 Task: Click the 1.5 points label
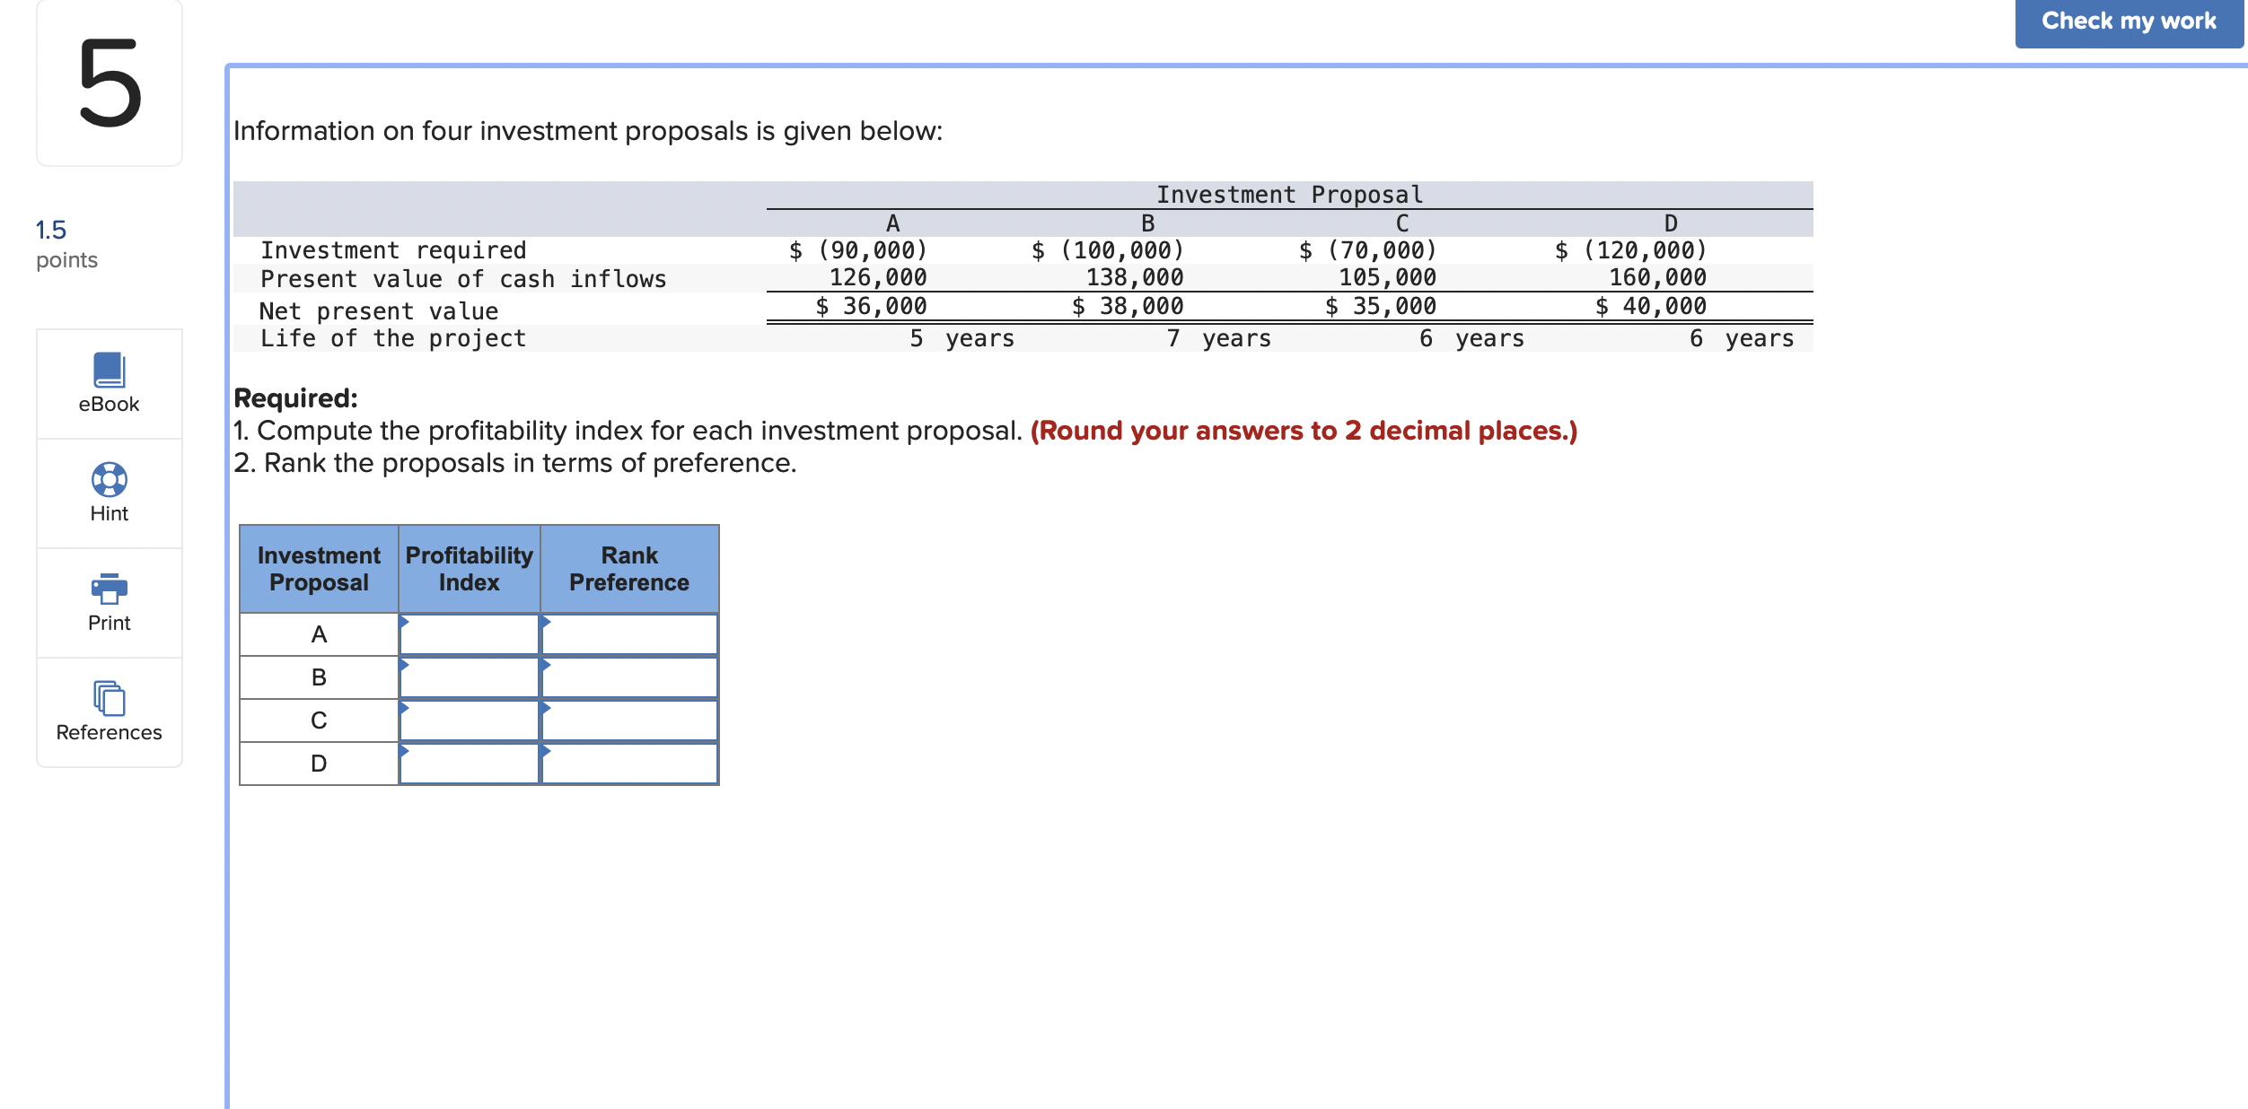point(66,244)
